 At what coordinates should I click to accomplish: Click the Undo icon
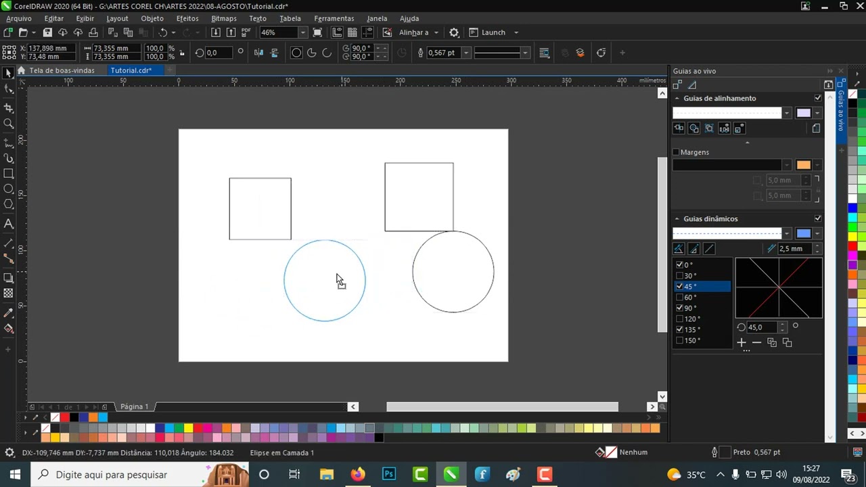click(163, 32)
